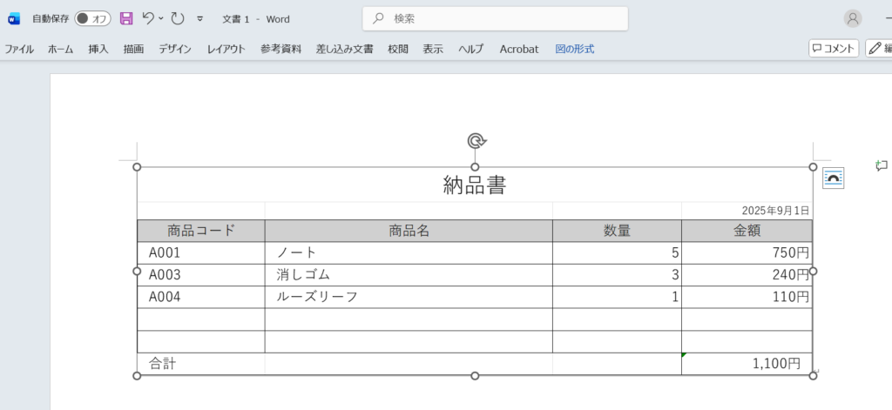
Task: Click the Word application icon
Action: tap(14, 19)
